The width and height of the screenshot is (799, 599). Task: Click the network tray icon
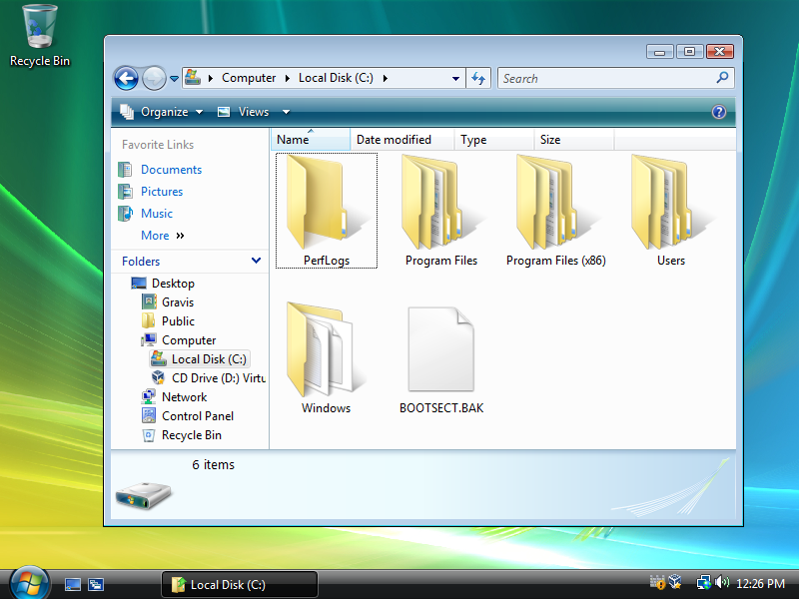[703, 582]
